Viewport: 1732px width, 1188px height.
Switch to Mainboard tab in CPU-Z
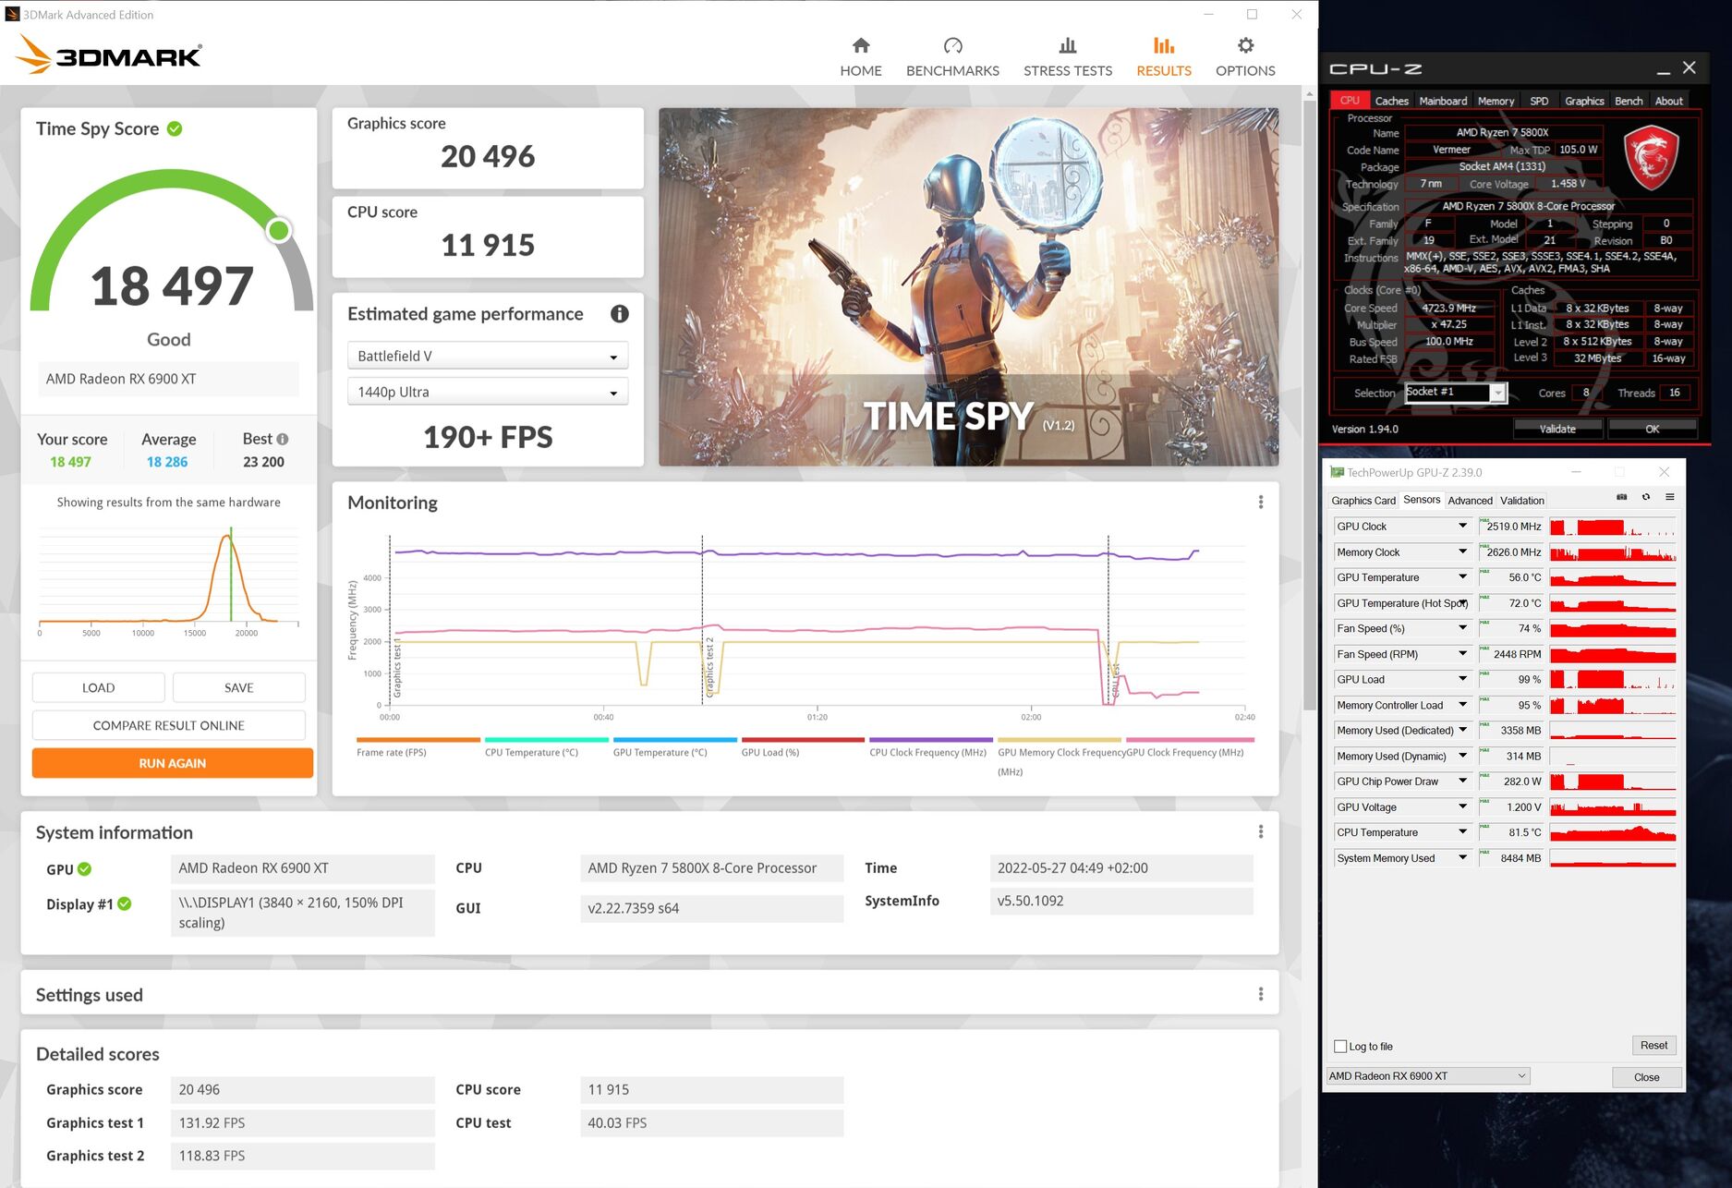point(1443,101)
